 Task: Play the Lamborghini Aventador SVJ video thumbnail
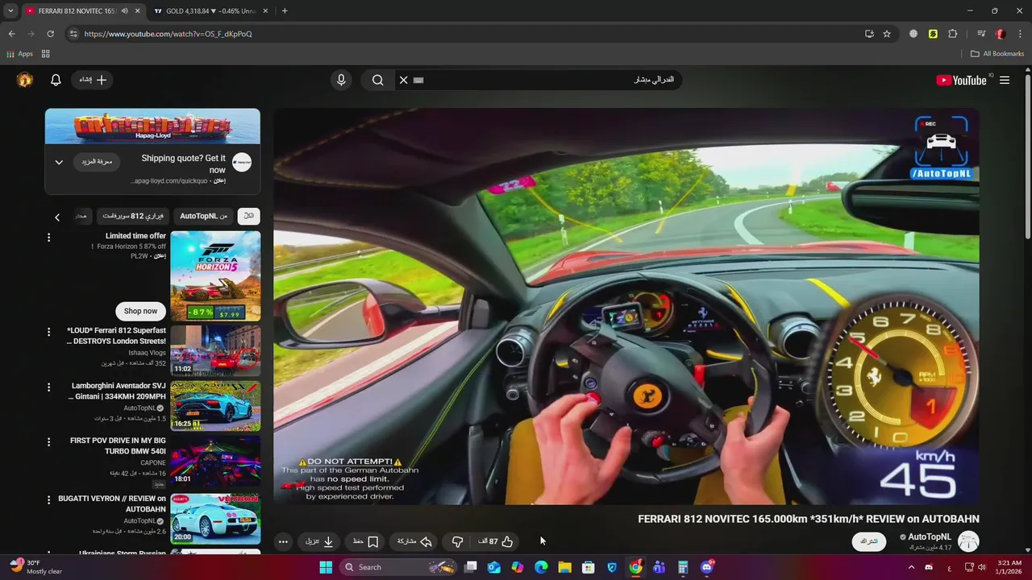pyautogui.click(x=215, y=406)
